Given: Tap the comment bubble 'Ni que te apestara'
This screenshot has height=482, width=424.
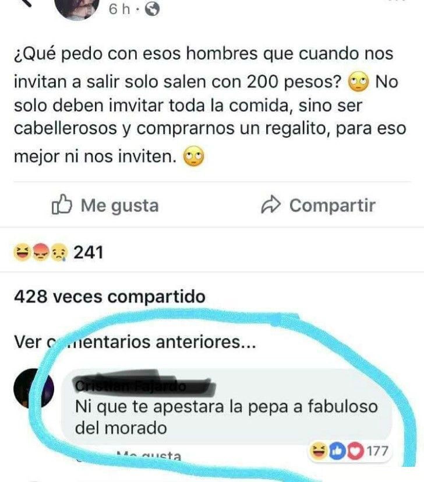Looking at the screenshot, I should 227,406.
